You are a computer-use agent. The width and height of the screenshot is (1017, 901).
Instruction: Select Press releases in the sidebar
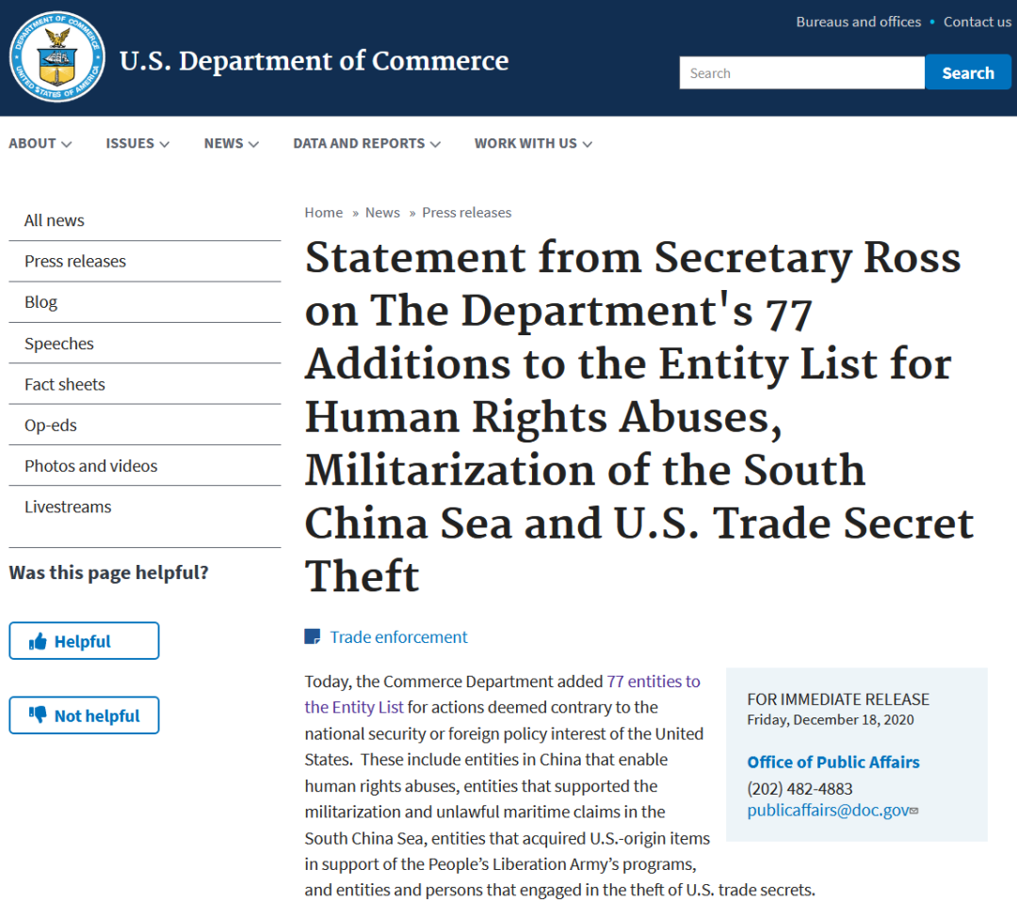click(75, 262)
